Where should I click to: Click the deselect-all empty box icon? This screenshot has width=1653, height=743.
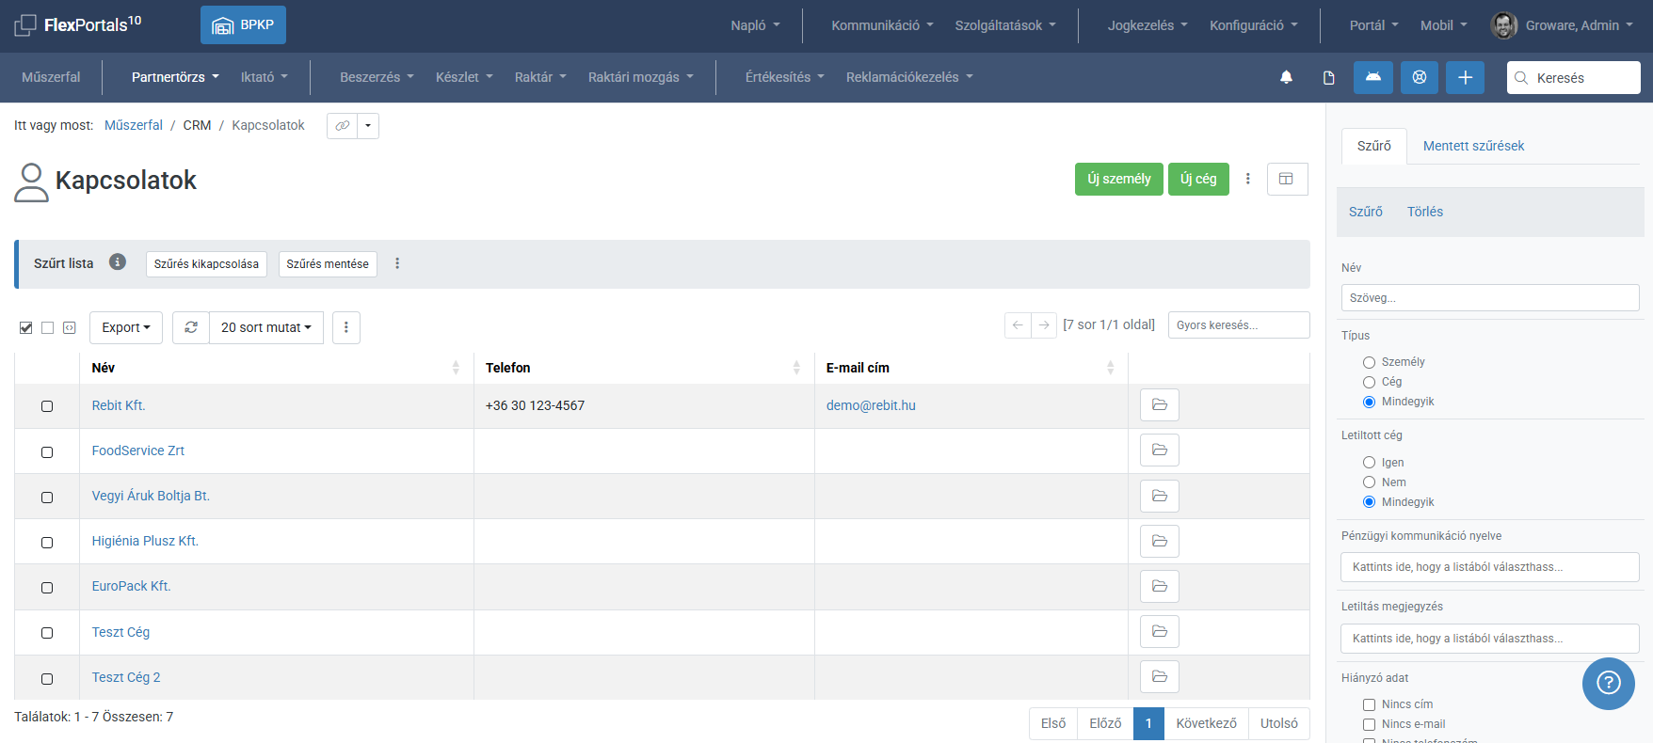(47, 327)
